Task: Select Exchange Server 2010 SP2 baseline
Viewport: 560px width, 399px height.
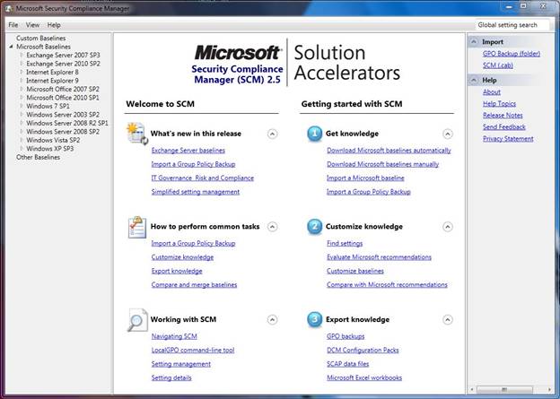Action: [63, 64]
